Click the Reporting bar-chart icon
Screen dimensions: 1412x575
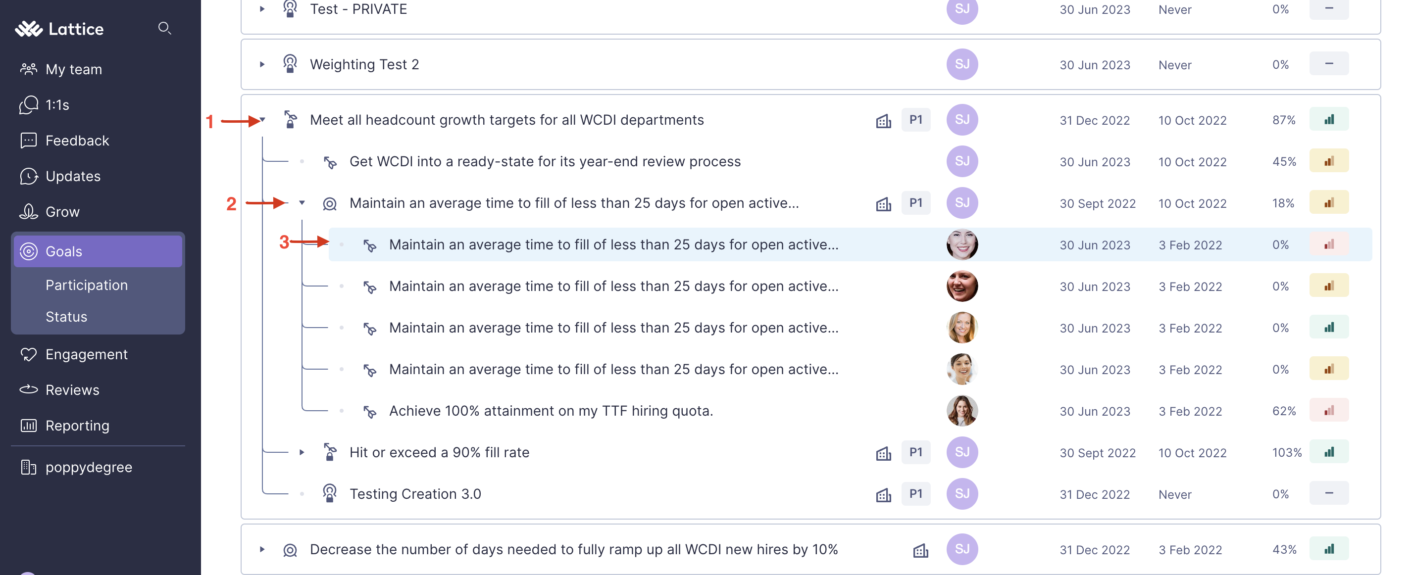[x=29, y=426]
